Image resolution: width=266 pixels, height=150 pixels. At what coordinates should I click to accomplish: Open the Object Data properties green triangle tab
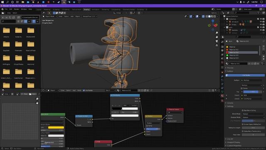[x=222, y=92]
